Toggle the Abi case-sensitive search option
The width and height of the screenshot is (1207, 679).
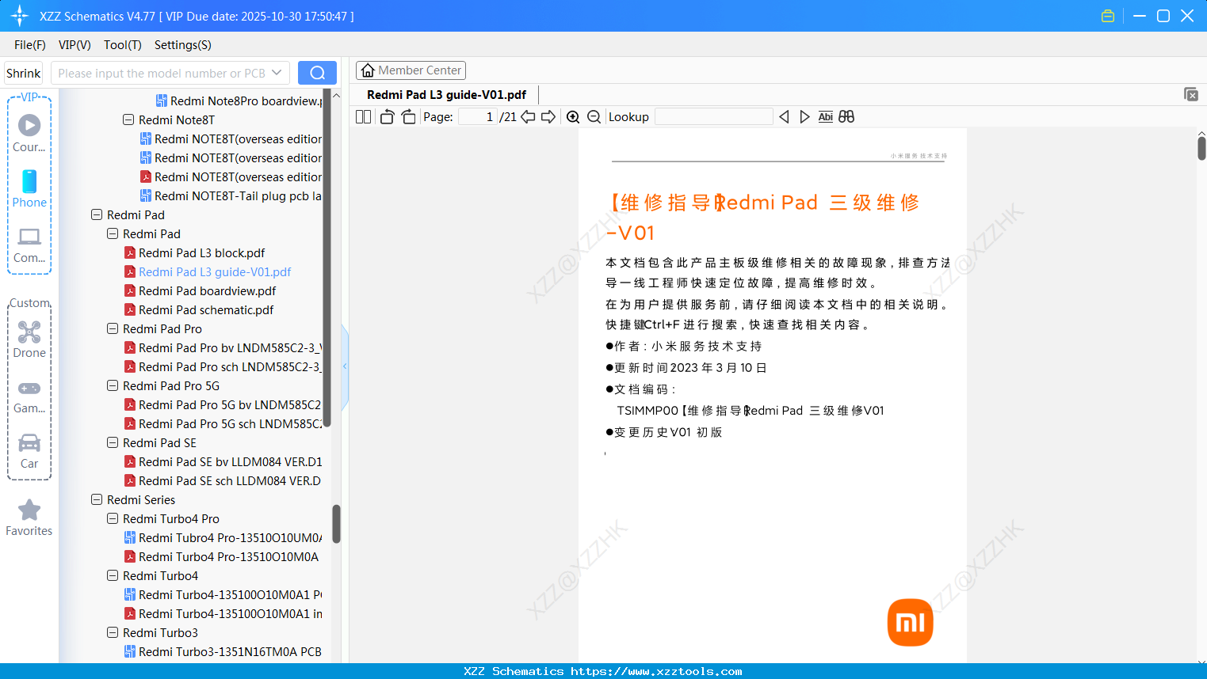tap(825, 116)
